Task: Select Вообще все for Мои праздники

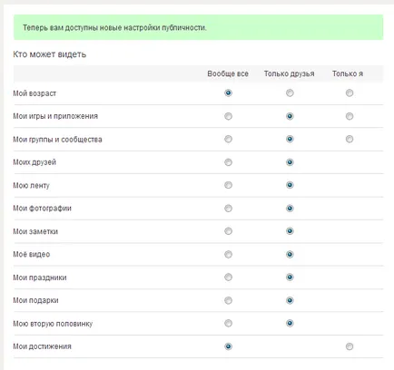Action: (x=228, y=277)
